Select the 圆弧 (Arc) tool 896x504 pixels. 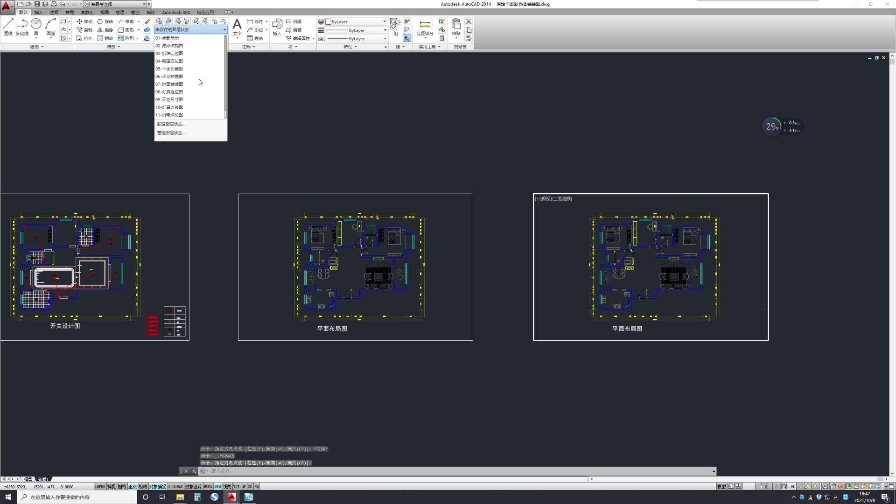click(51, 27)
